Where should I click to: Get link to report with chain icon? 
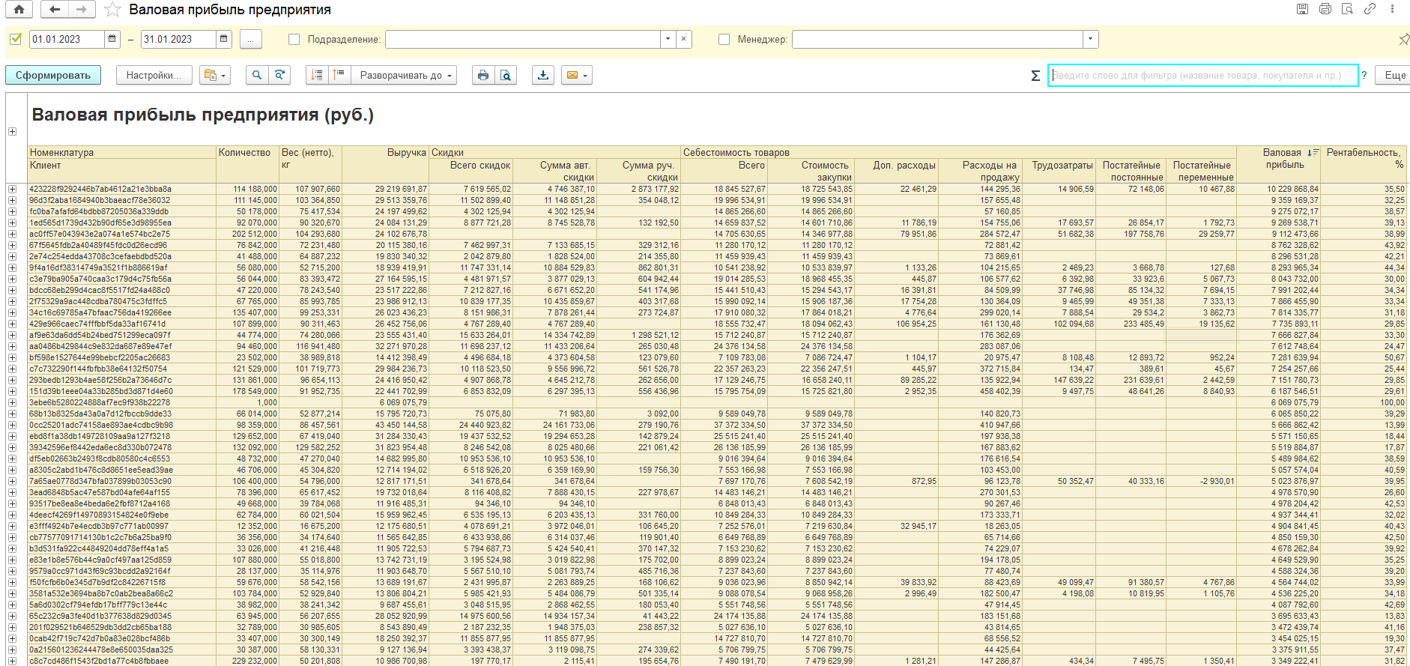1370,10
